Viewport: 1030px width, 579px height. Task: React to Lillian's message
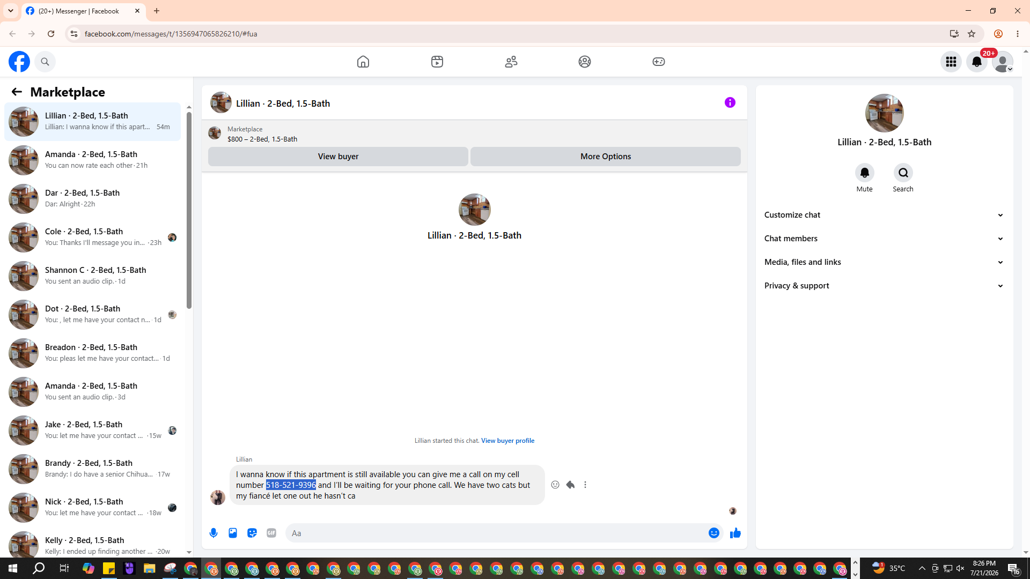[555, 485]
